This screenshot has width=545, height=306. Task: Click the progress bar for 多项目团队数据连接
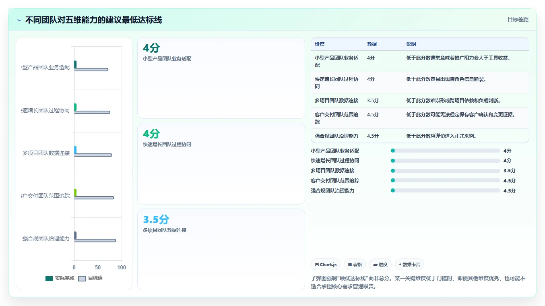445,171
